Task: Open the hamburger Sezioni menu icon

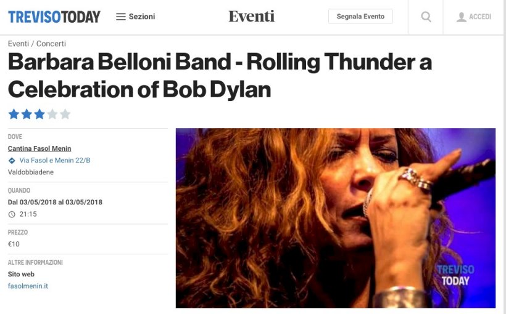Action: point(121,17)
